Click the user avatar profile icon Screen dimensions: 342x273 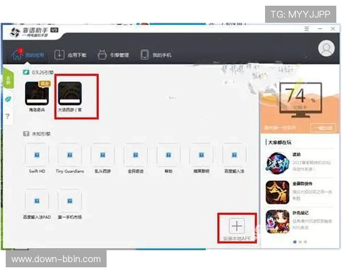[x=326, y=48]
